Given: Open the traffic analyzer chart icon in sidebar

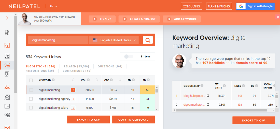Looking at the screenshot, I should pos(7,56).
